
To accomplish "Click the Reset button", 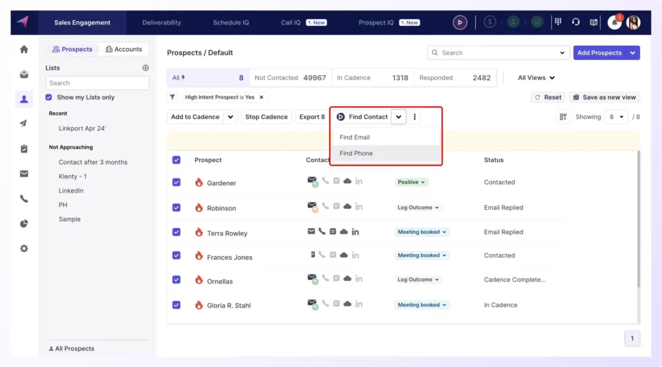I will pyautogui.click(x=548, y=98).
